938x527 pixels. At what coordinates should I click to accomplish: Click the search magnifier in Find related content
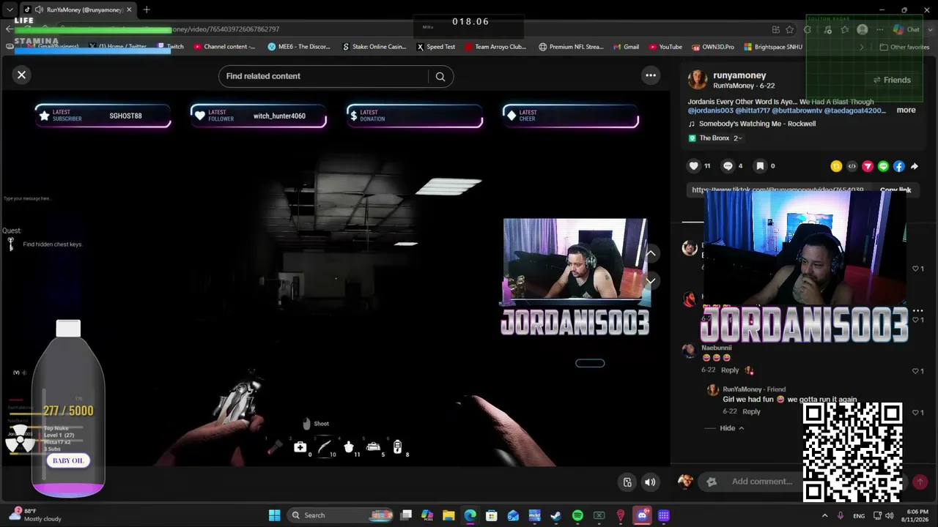tap(440, 76)
